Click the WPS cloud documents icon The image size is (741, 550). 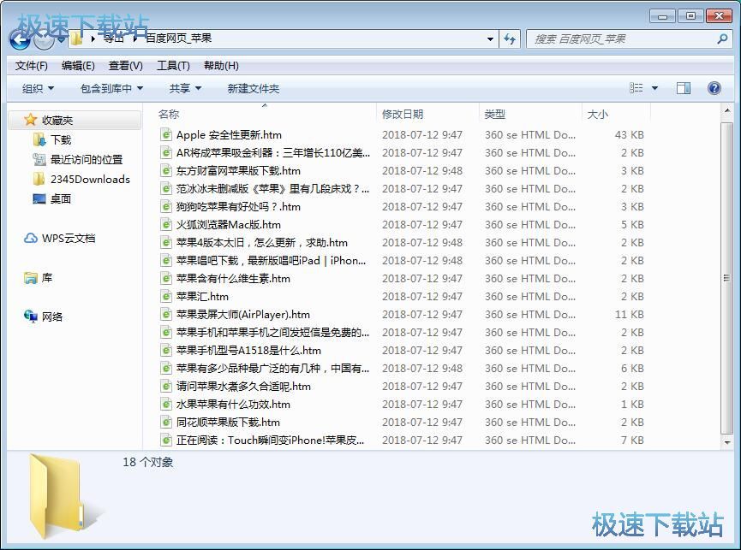pyautogui.click(x=31, y=238)
